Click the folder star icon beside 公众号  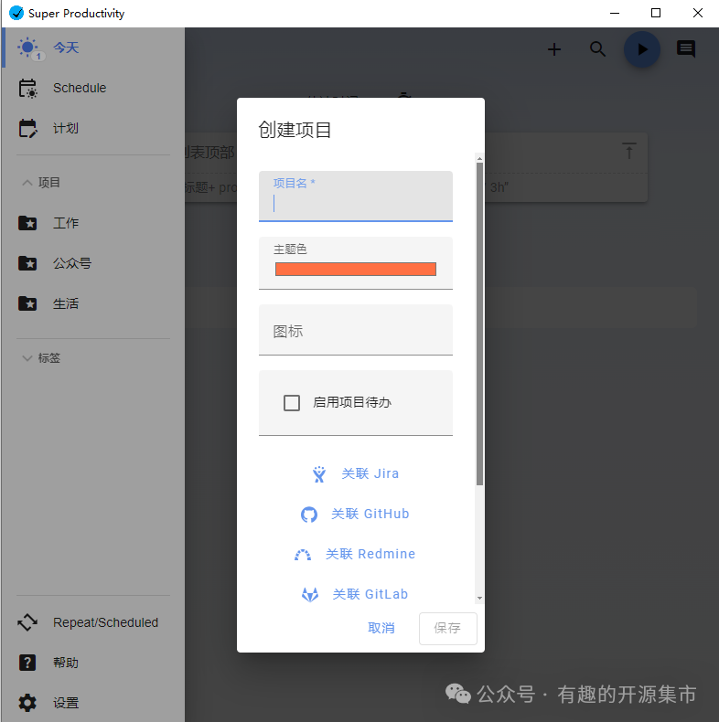pyautogui.click(x=27, y=263)
